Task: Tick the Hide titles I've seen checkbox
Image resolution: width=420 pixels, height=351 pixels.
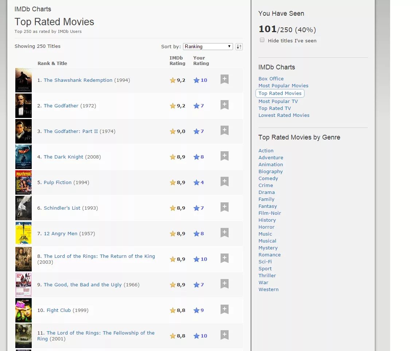Action: (262, 40)
